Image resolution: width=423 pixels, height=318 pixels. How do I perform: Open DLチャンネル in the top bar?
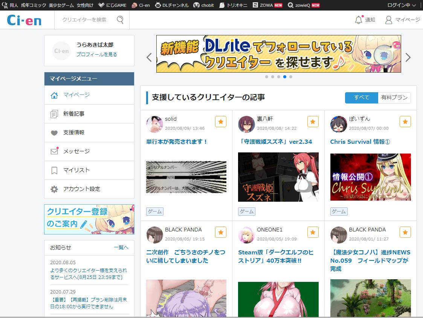[x=172, y=5]
